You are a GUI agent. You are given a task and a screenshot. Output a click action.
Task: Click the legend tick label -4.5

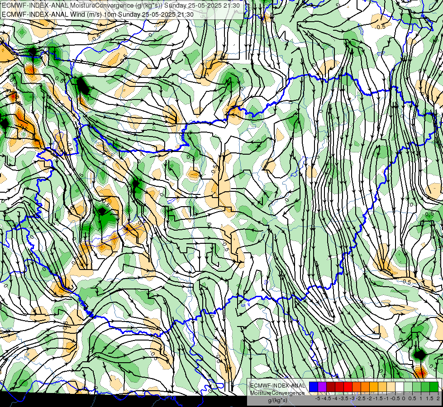point(327,398)
